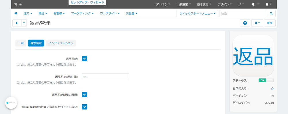Image resolution: width=288 pixels, height=114 pixels.
Task: Click the 返品管理 page title
Action: [40, 23]
